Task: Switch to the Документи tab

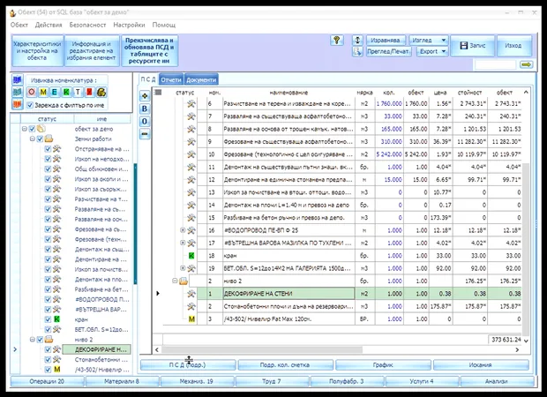Action: click(201, 80)
